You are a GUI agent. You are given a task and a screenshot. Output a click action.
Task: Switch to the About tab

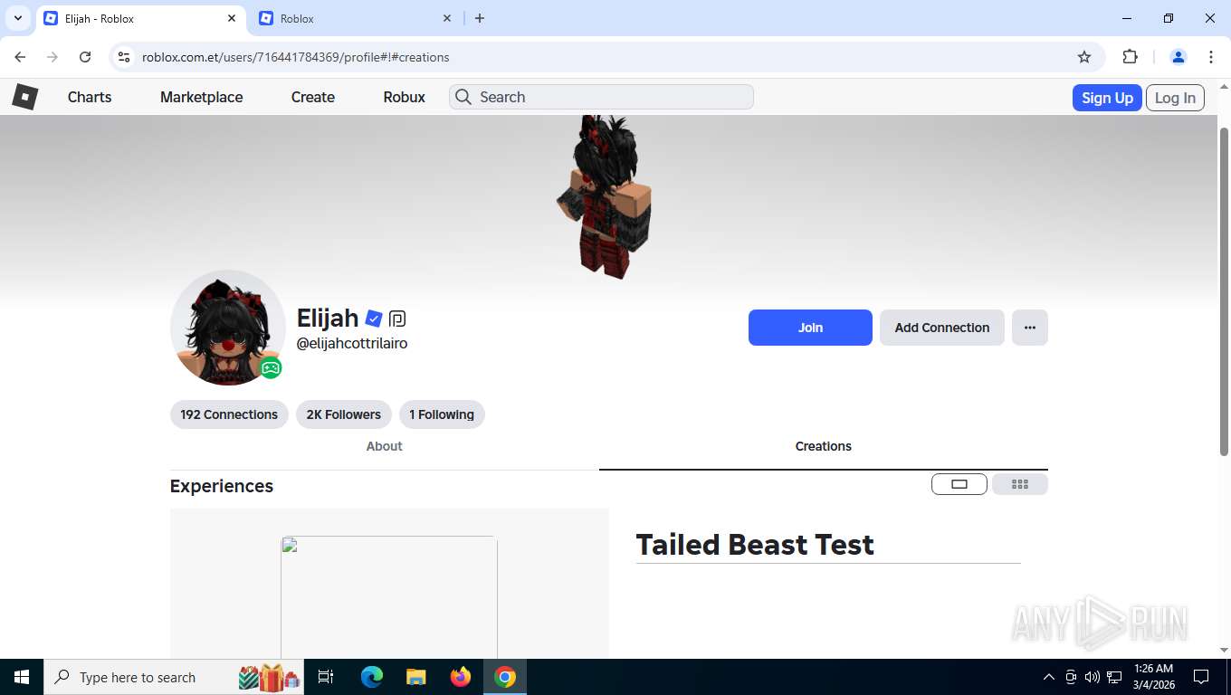[x=384, y=446]
